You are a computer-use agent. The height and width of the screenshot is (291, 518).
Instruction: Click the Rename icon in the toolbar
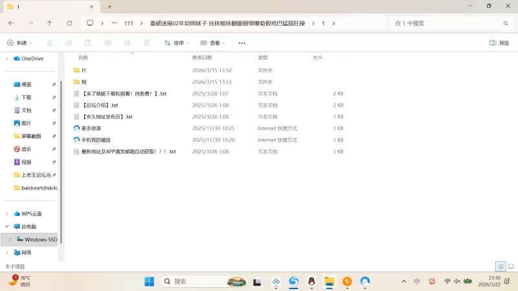[x=108, y=43]
